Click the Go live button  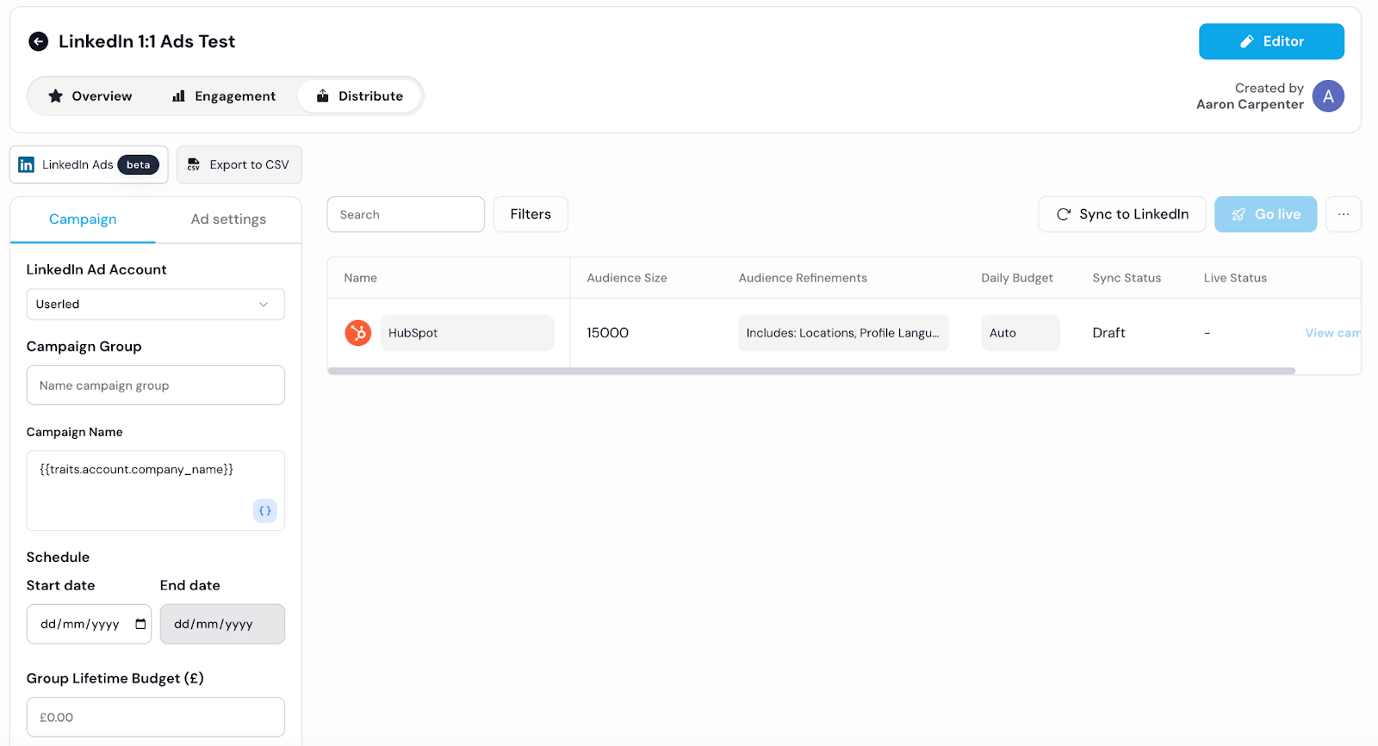[x=1265, y=214]
